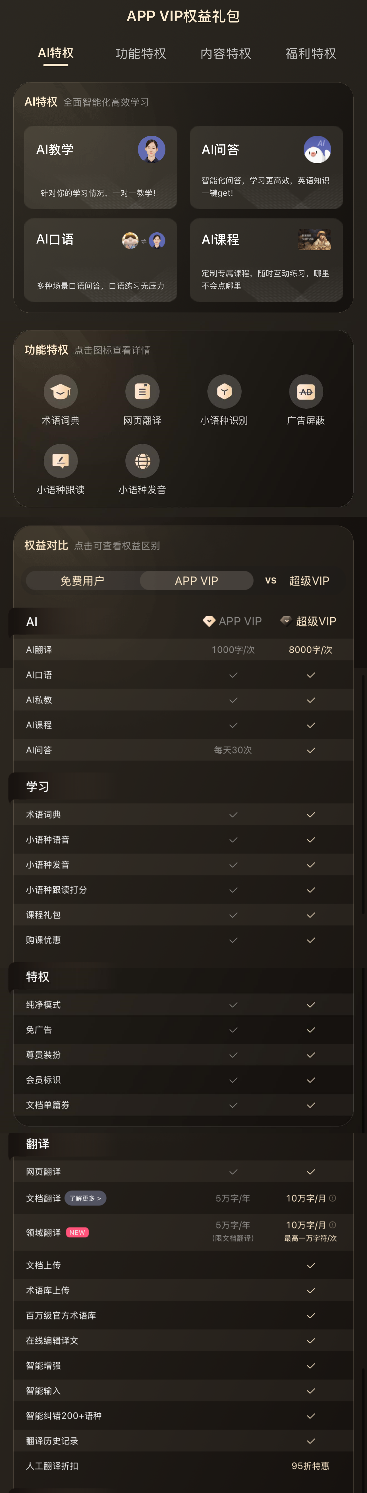Screen dimensions: 367x1493
Task: Tap the 网页翻译 feature icon
Action: click(x=142, y=392)
